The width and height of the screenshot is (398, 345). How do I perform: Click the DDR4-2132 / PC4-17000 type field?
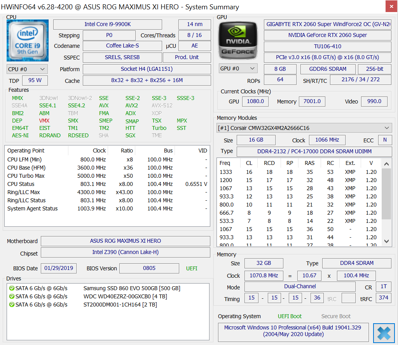314,152
